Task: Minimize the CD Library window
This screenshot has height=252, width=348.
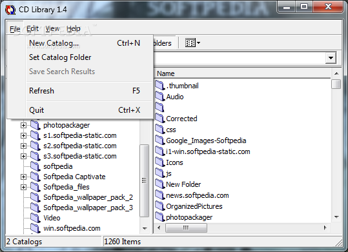Action: (x=287, y=7)
